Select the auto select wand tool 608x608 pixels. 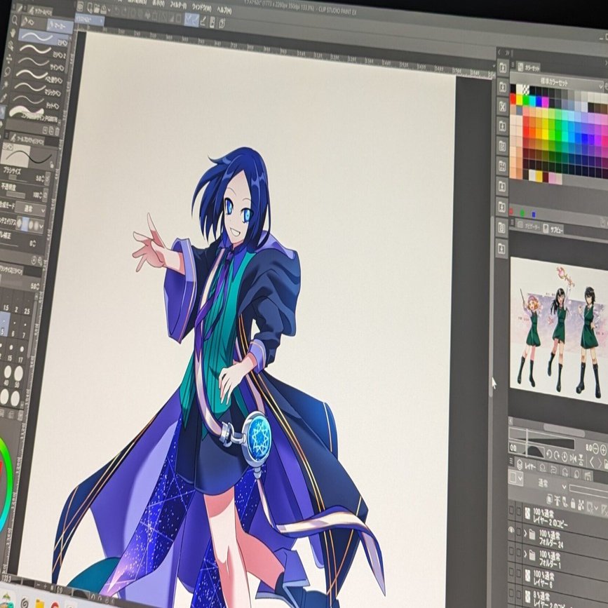coord(5,86)
